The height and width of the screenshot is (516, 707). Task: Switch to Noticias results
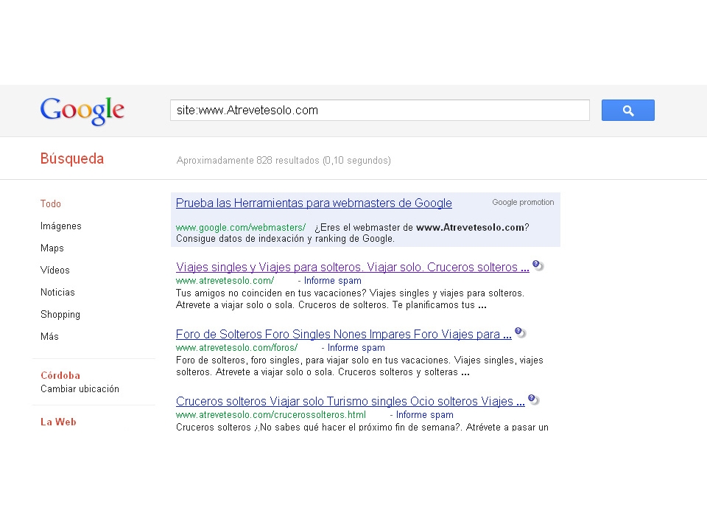[x=57, y=292]
